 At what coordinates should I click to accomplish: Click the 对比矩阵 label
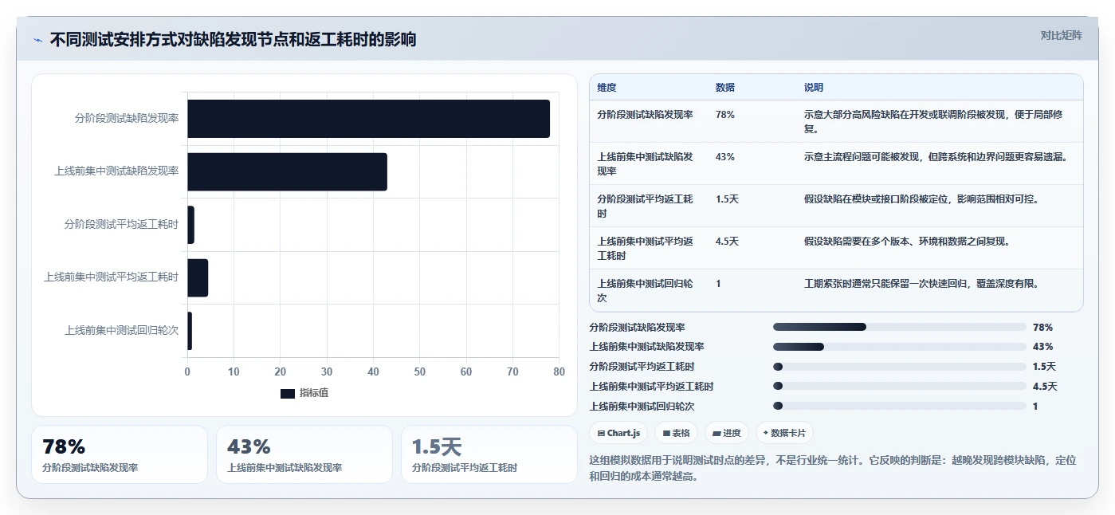point(1061,35)
